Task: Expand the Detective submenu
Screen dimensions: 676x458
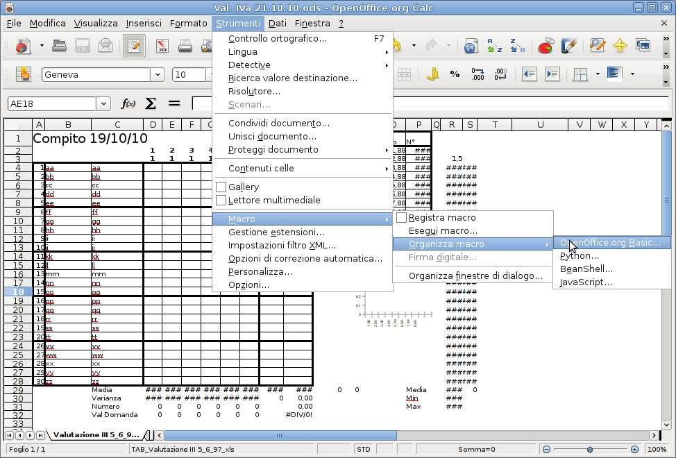Action: pos(302,65)
